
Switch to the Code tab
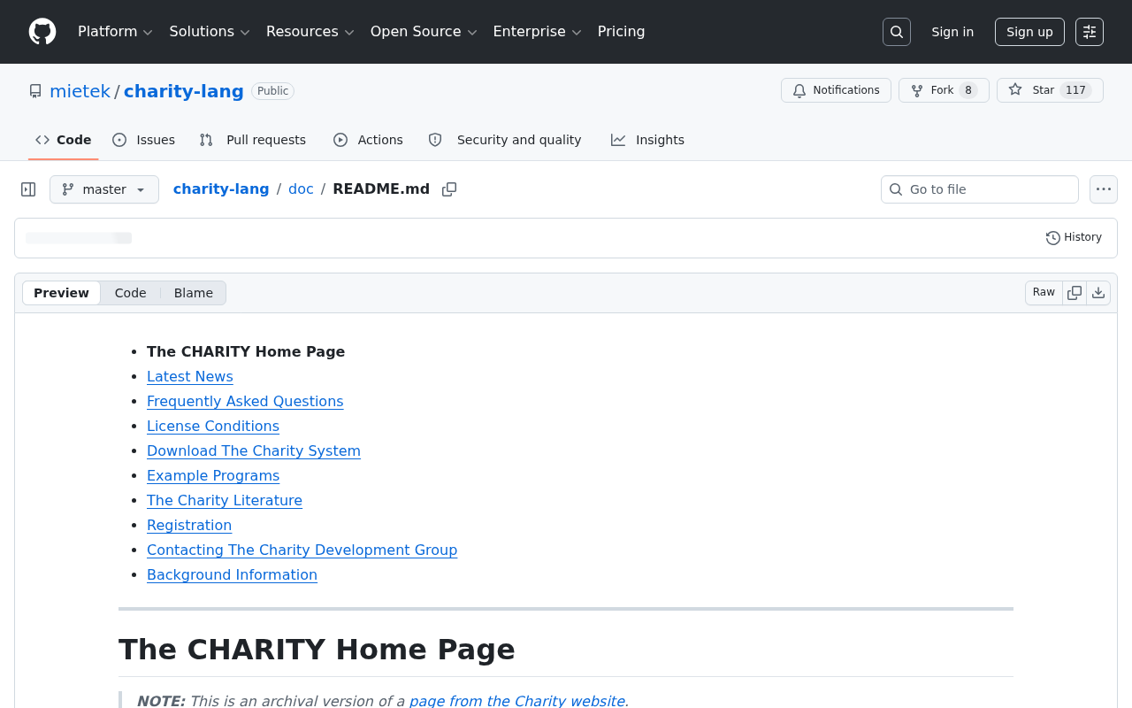coord(64,140)
